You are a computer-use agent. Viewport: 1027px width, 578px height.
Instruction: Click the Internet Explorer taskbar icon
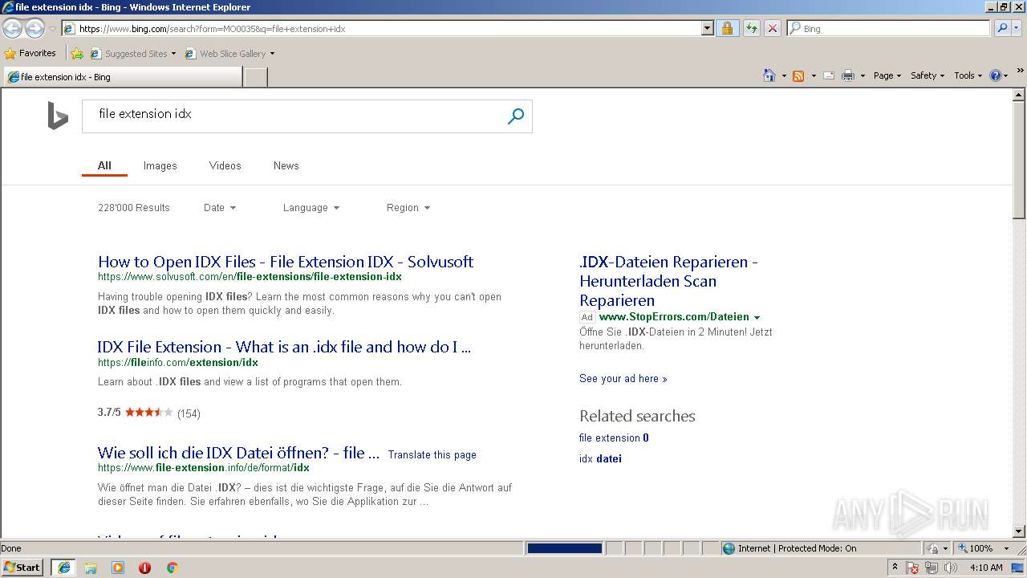(63, 568)
